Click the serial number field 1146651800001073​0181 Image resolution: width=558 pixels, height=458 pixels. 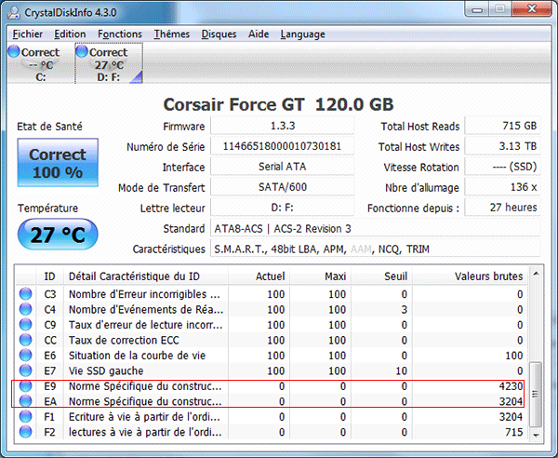pyautogui.click(x=283, y=146)
